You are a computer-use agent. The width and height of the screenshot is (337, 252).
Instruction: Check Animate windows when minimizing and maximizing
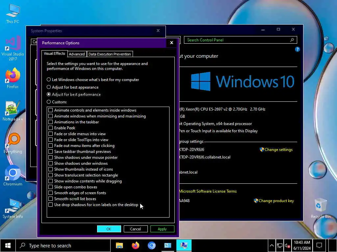pos(50,116)
